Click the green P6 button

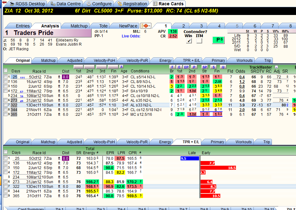218,40
